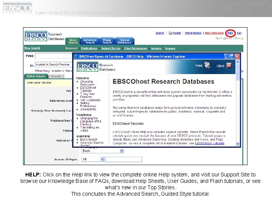Click the EBSCOhost Research Databases heading
The height and width of the screenshot is (204, 272).
(164, 82)
